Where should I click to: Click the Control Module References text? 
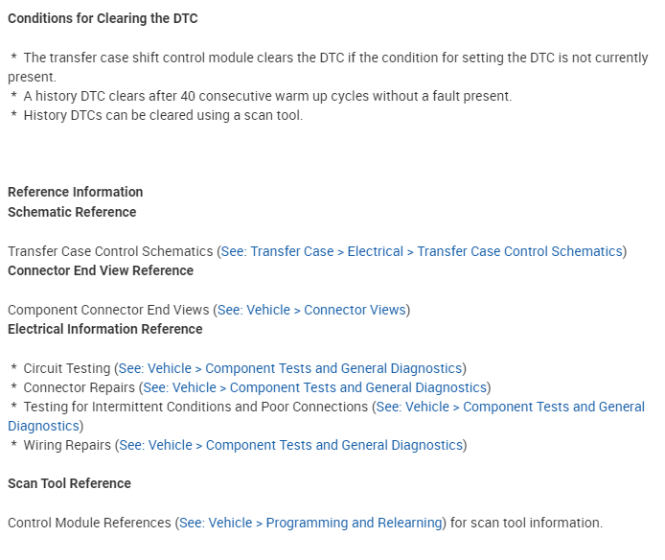(x=89, y=523)
